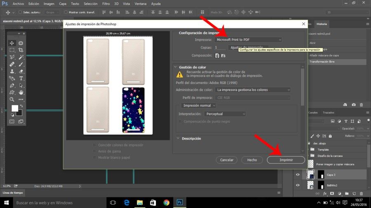Open Administración de color dropdown

pos(253,90)
